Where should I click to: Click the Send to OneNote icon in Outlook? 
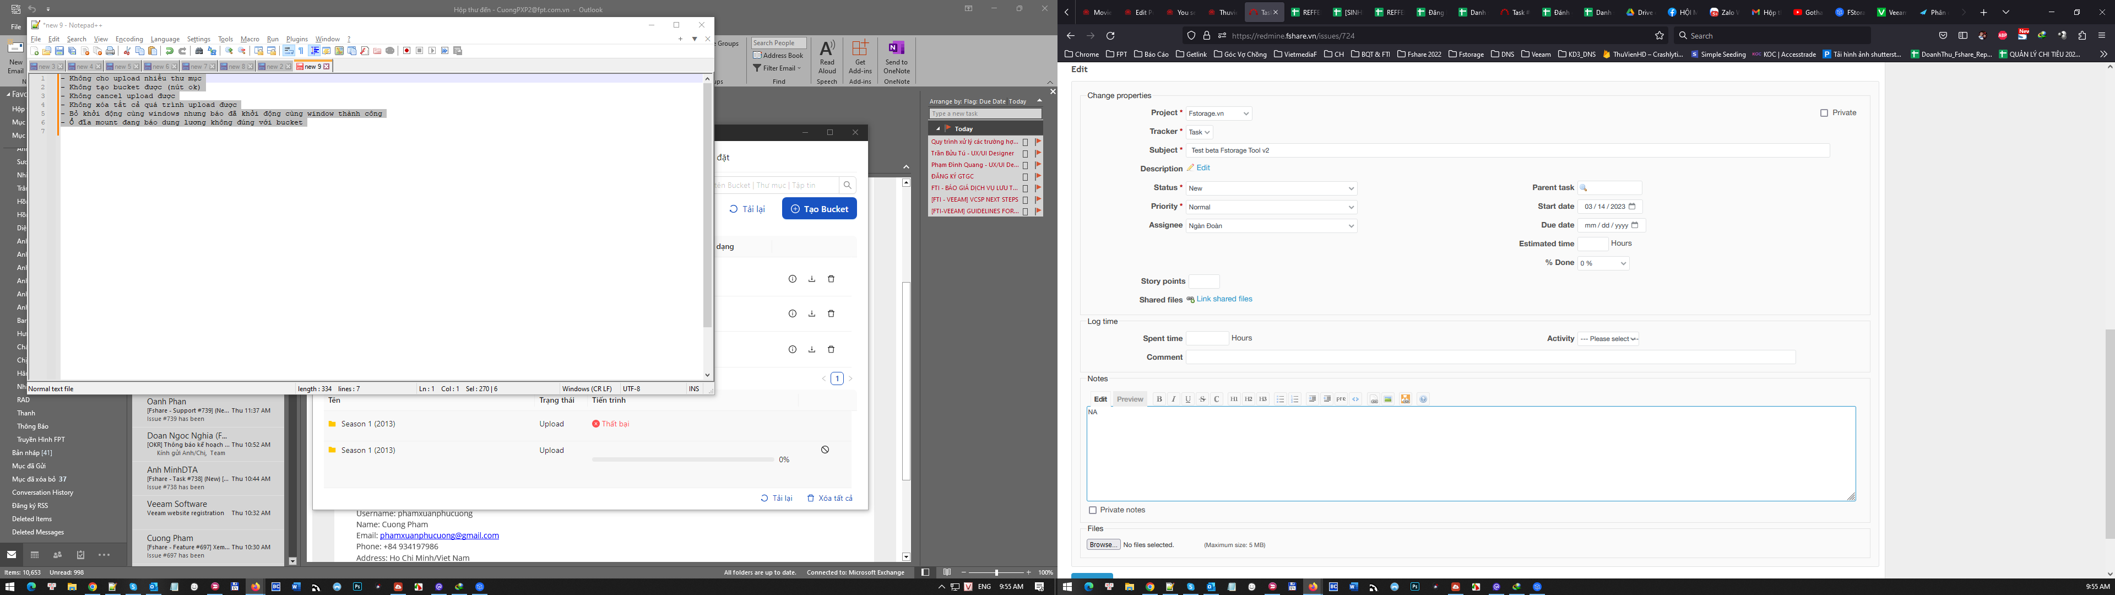tap(897, 57)
